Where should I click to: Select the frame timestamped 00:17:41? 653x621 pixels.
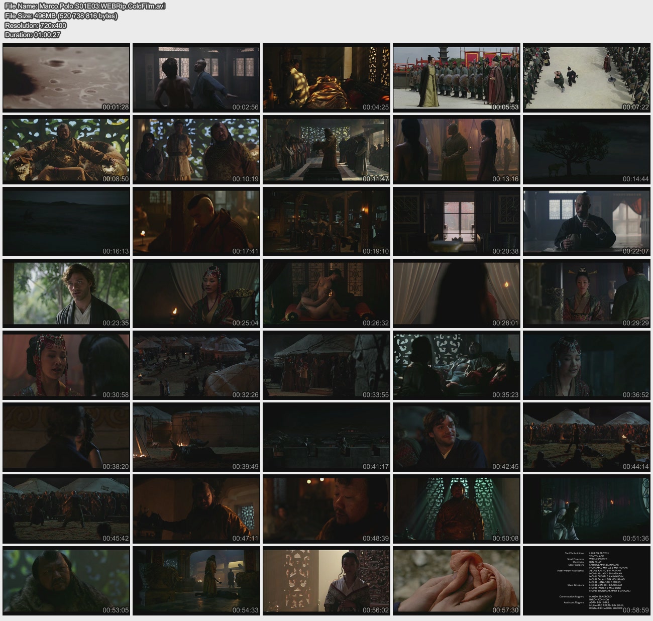click(x=196, y=222)
